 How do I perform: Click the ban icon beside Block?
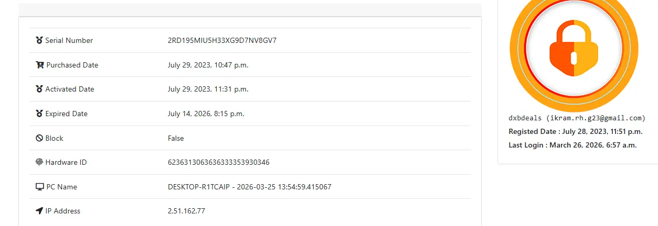point(39,138)
